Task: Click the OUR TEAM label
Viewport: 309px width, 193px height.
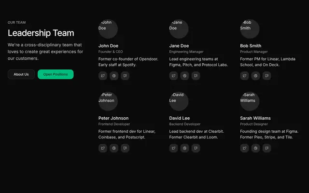Action: 17,23
